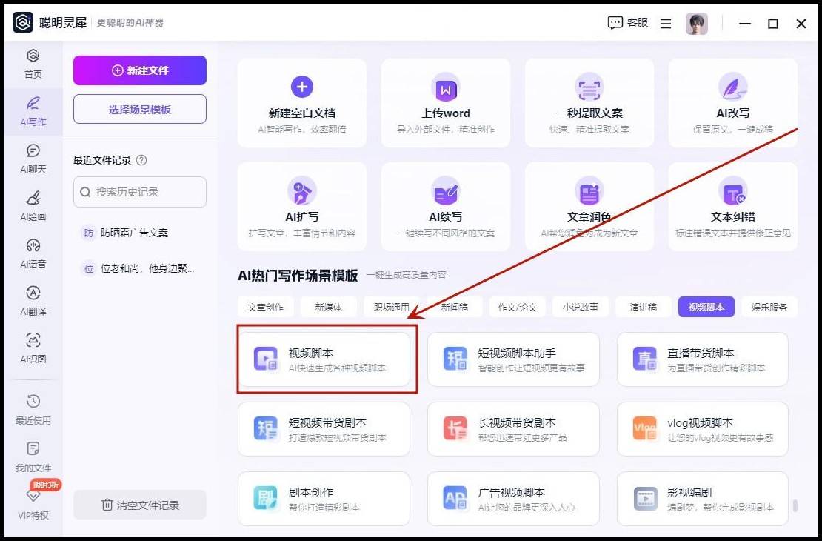Click the user avatar in title bar

(696, 24)
